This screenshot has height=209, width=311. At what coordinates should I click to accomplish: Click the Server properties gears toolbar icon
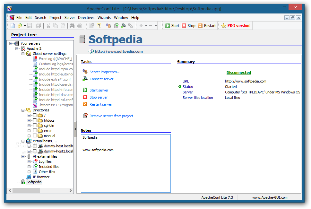pos(108,26)
